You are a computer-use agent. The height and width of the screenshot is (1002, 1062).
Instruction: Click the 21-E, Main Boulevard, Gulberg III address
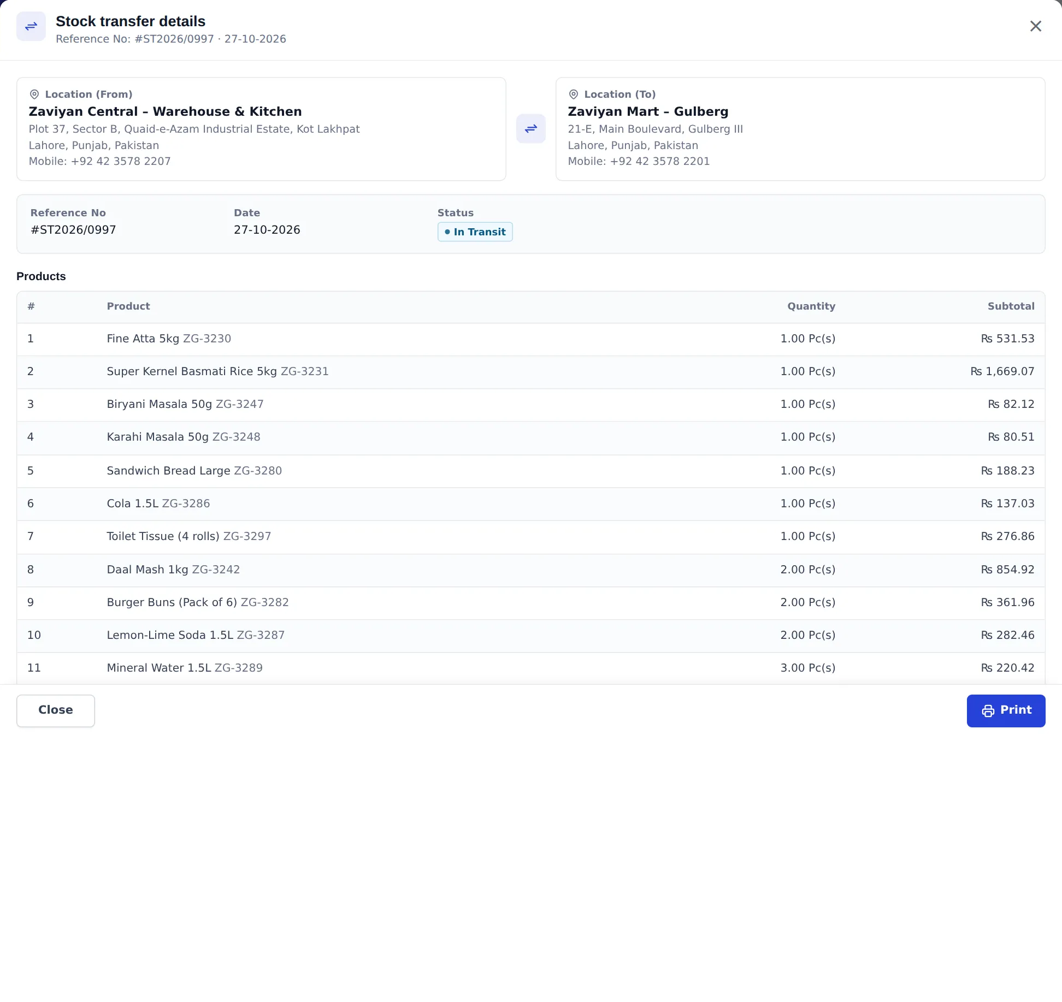(x=656, y=129)
